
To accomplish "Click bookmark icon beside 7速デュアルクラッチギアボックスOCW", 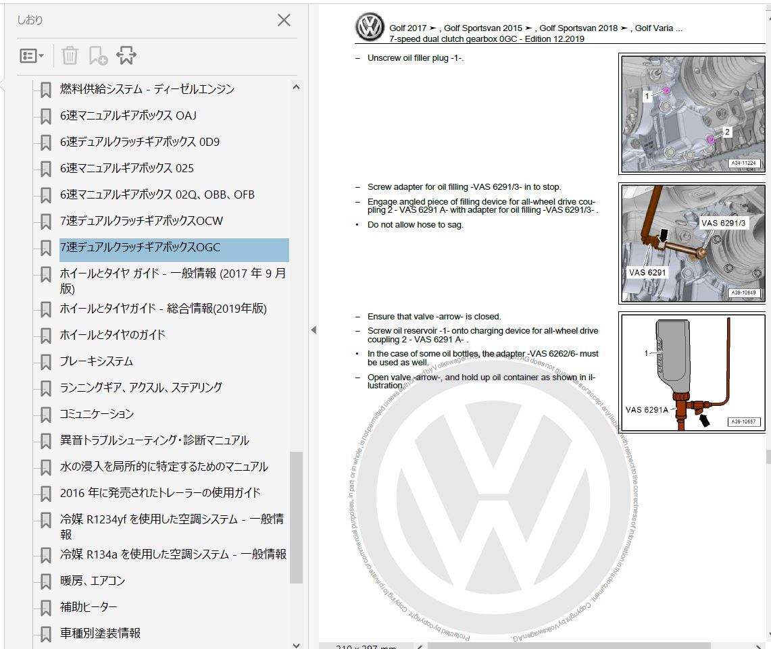I will click(x=46, y=222).
